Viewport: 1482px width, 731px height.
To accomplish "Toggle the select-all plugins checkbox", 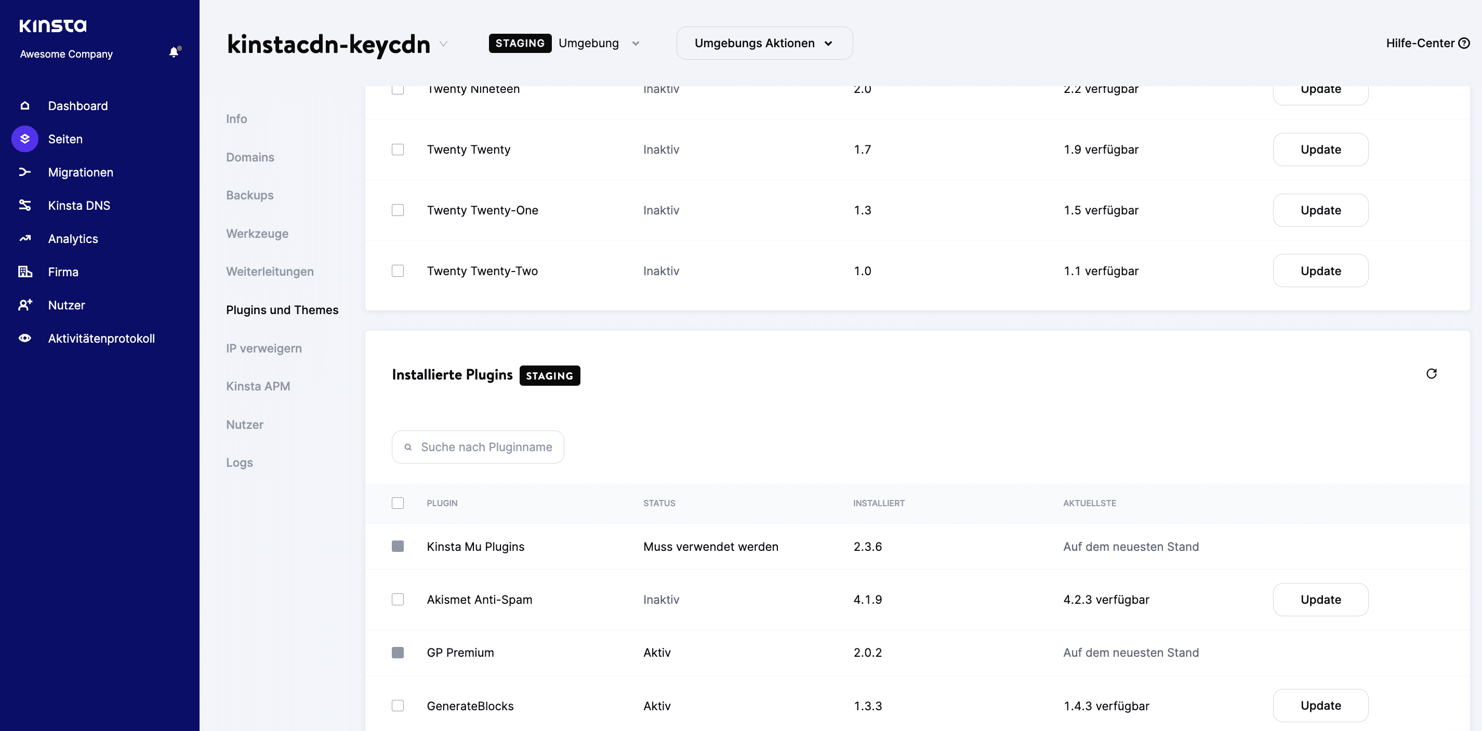I will pos(398,504).
